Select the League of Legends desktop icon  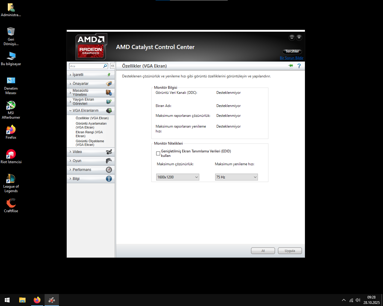tap(11, 183)
